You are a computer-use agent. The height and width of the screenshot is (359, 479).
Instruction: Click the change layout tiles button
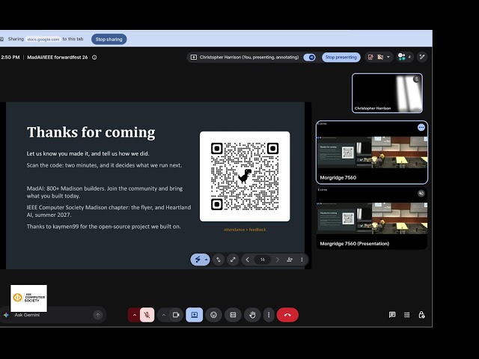pos(233,315)
